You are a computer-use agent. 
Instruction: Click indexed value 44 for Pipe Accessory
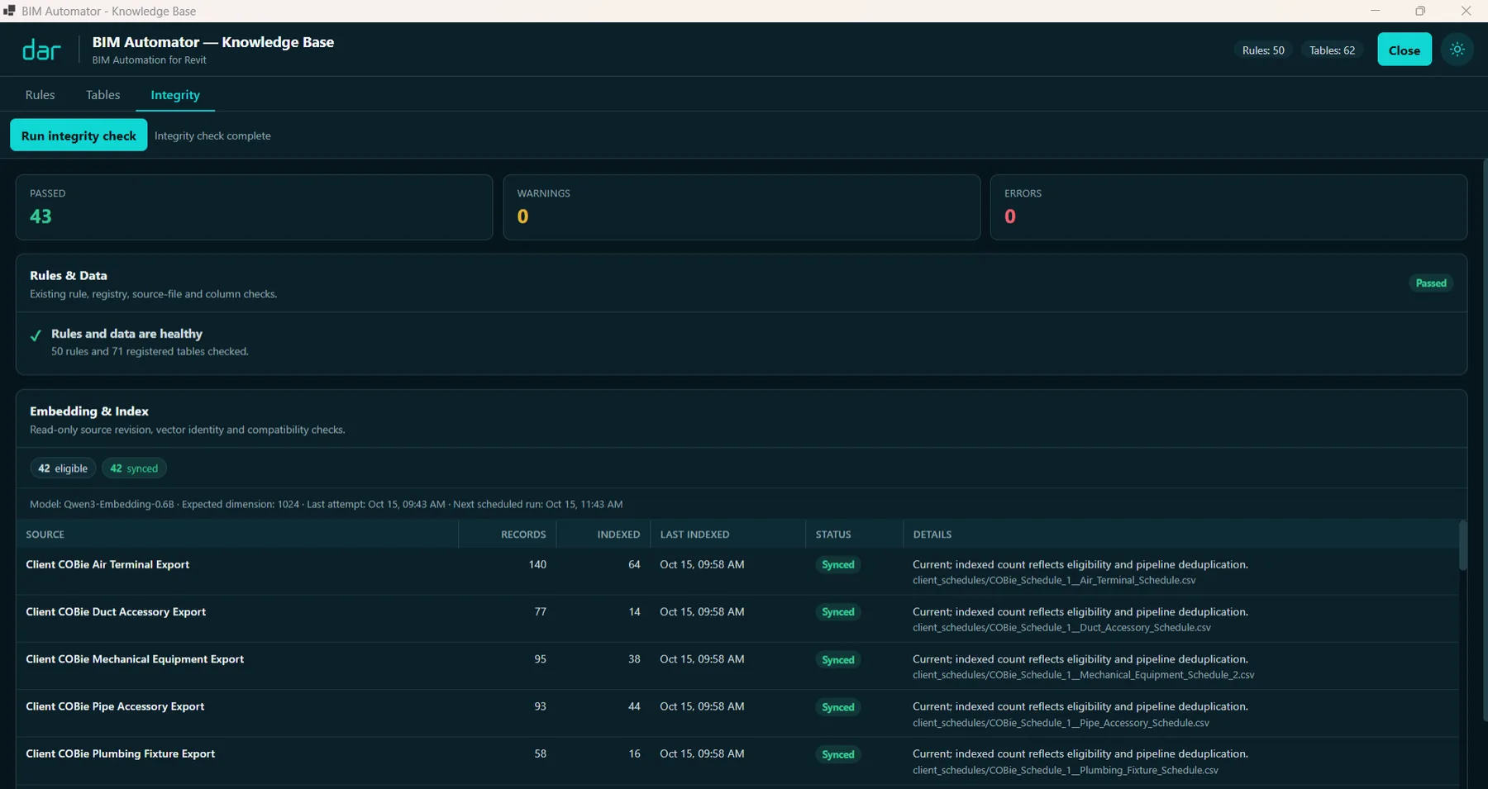634,706
